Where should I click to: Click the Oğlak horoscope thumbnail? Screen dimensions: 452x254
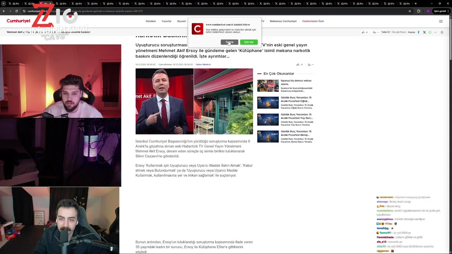click(x=268, y=103)
